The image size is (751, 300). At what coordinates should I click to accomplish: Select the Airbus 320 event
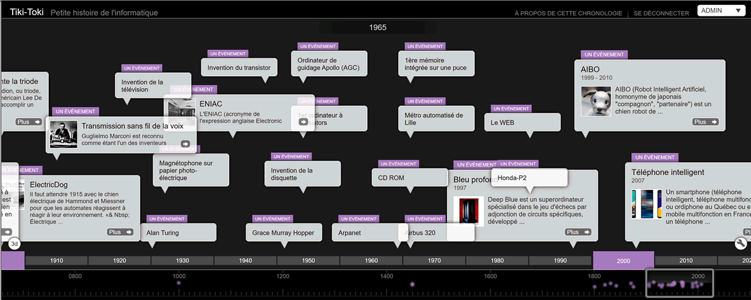click(436, 233)
